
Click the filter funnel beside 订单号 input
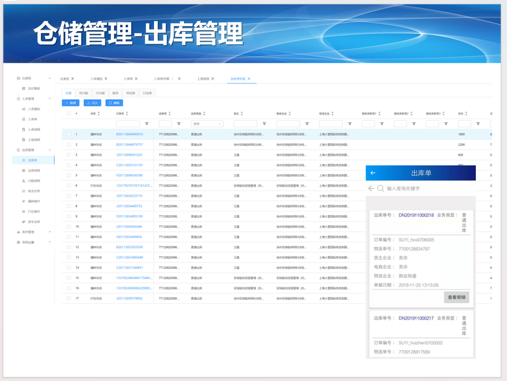(147, 124)
